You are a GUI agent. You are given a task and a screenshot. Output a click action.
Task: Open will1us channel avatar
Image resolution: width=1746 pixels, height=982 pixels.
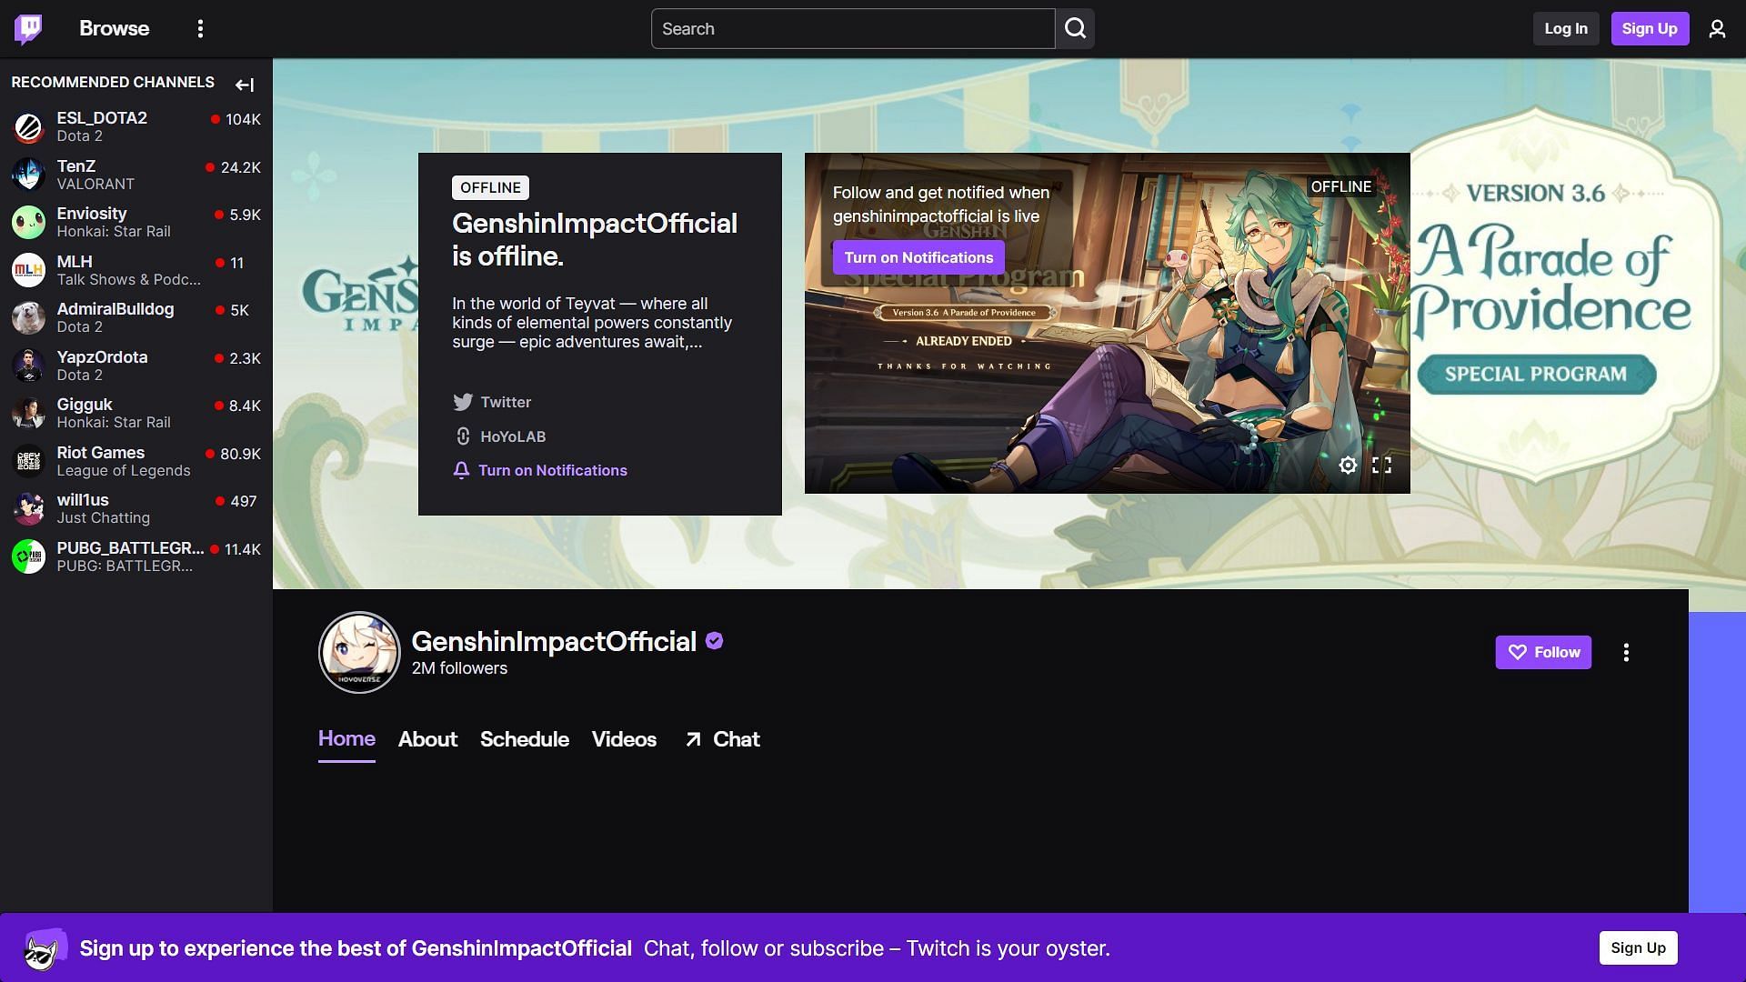pos(28,508)
